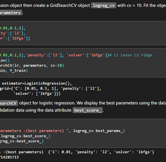Click the GridSearchCV(lr, parameters, cv=10) code line
Screen dimensions: 166x162
point(32,66)
